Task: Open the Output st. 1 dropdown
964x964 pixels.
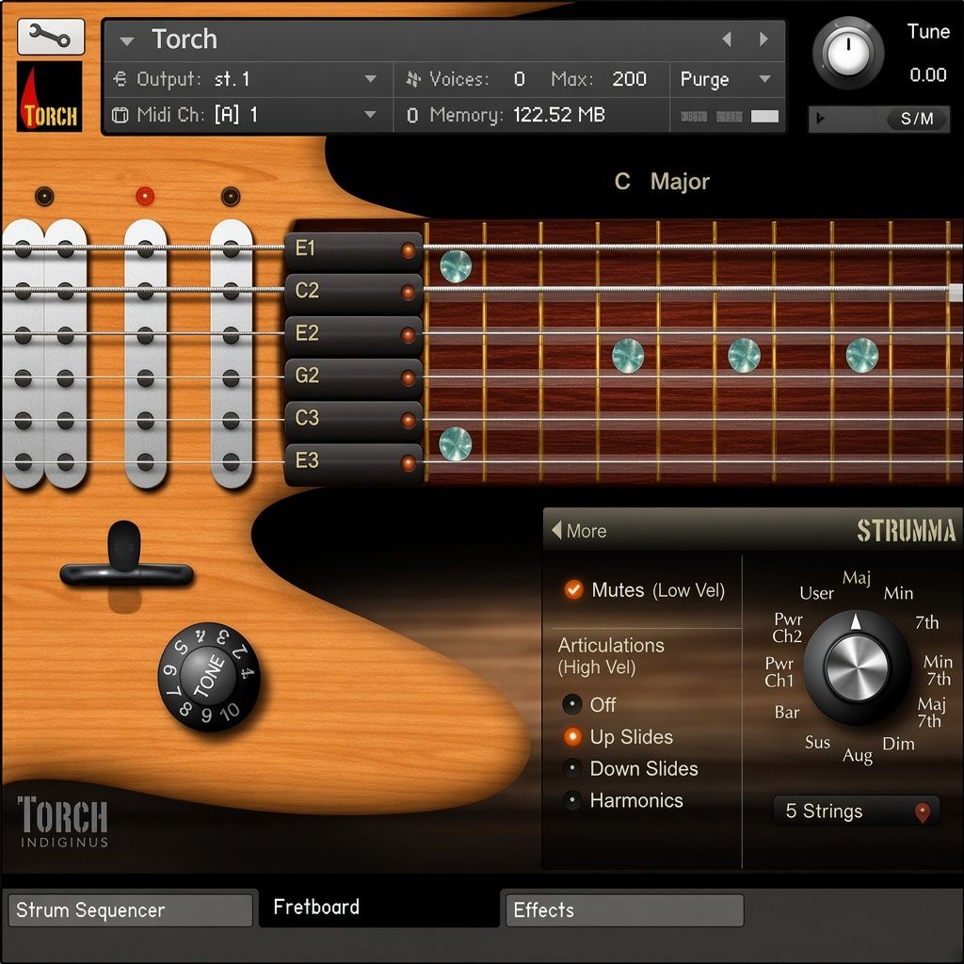Action: (x=370, y=79)
